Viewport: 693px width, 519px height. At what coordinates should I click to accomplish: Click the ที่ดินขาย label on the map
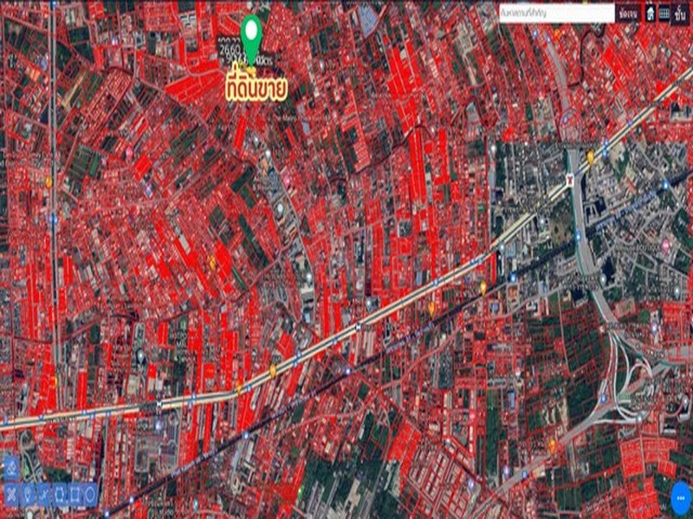pos(256,90)
